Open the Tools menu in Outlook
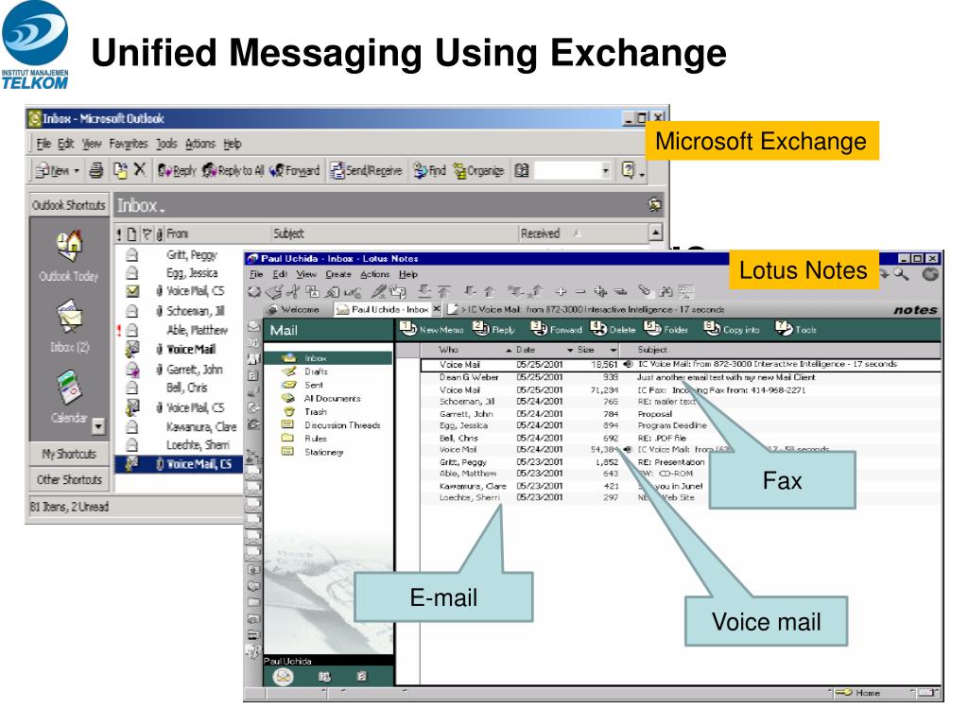Viewport: 968px width, 726px height. coord(166,144)
